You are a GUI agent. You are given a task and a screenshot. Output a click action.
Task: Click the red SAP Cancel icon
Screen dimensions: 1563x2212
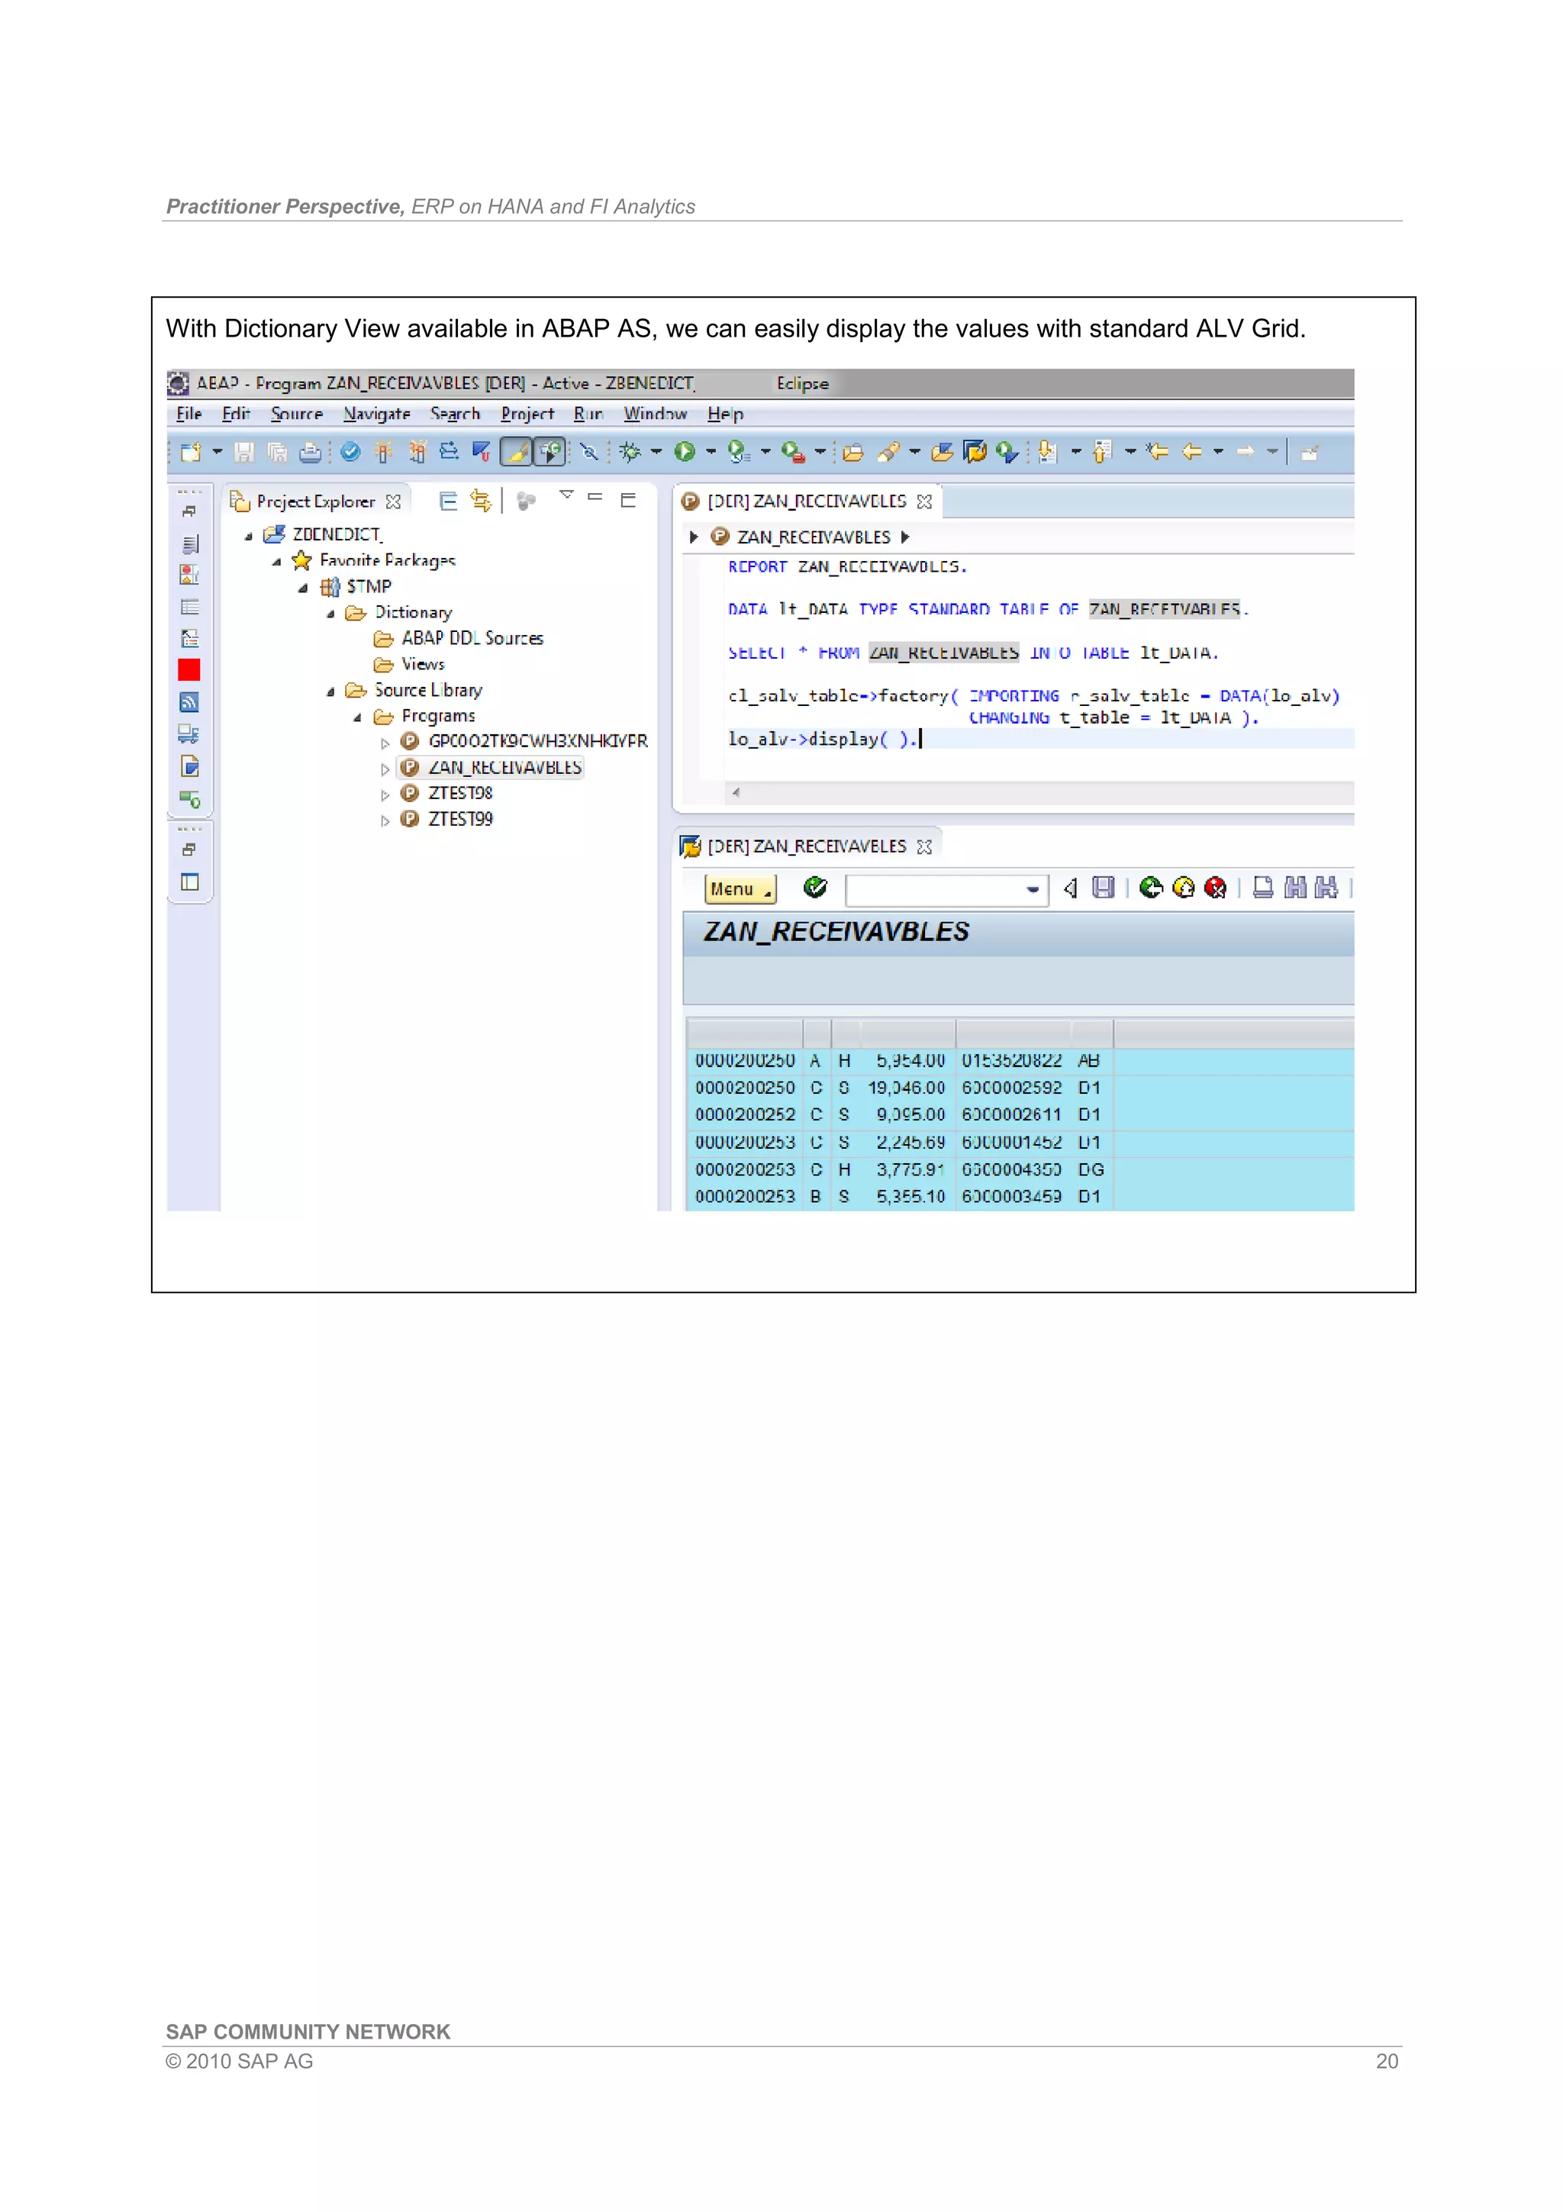pos(1215,888)
